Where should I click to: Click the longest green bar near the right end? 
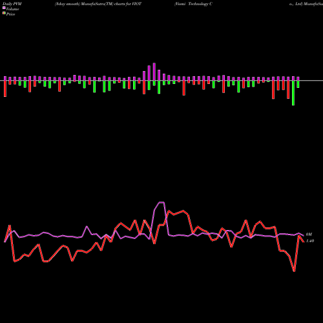point(293,93)
